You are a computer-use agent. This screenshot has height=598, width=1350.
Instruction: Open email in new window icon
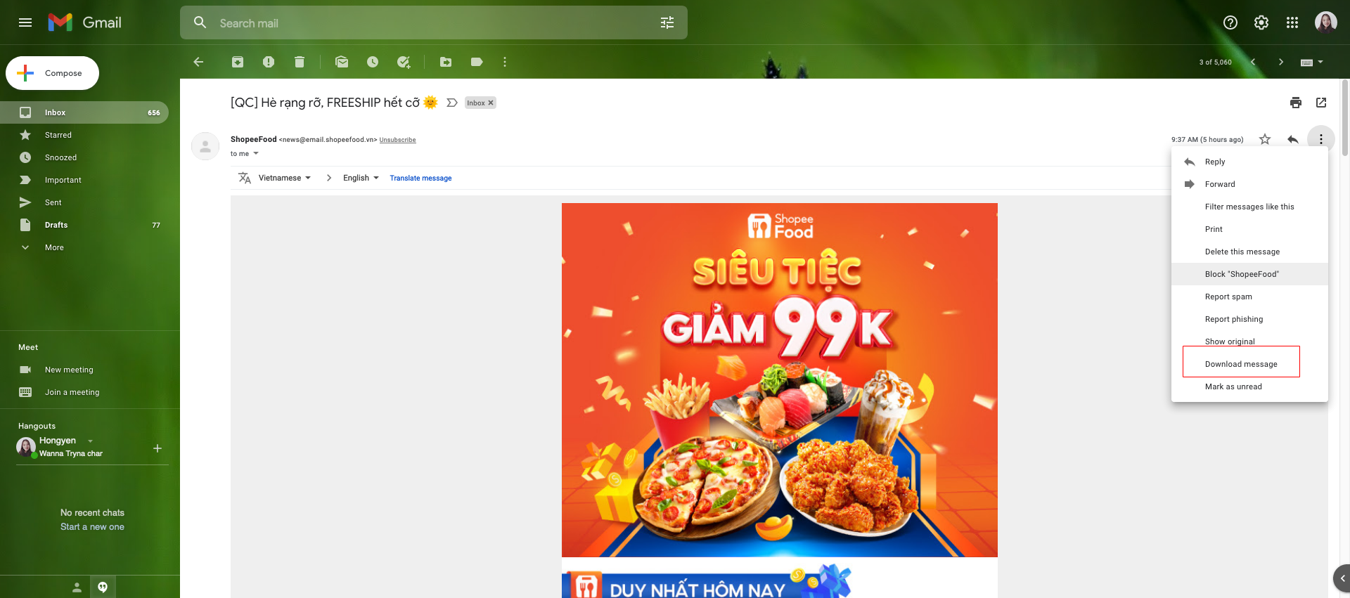1321,103
